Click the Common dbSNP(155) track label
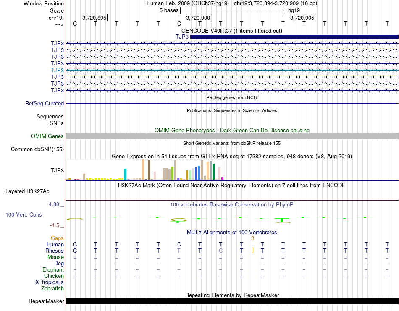The width and height of the screenshot is (399, 311). [37, 149]
